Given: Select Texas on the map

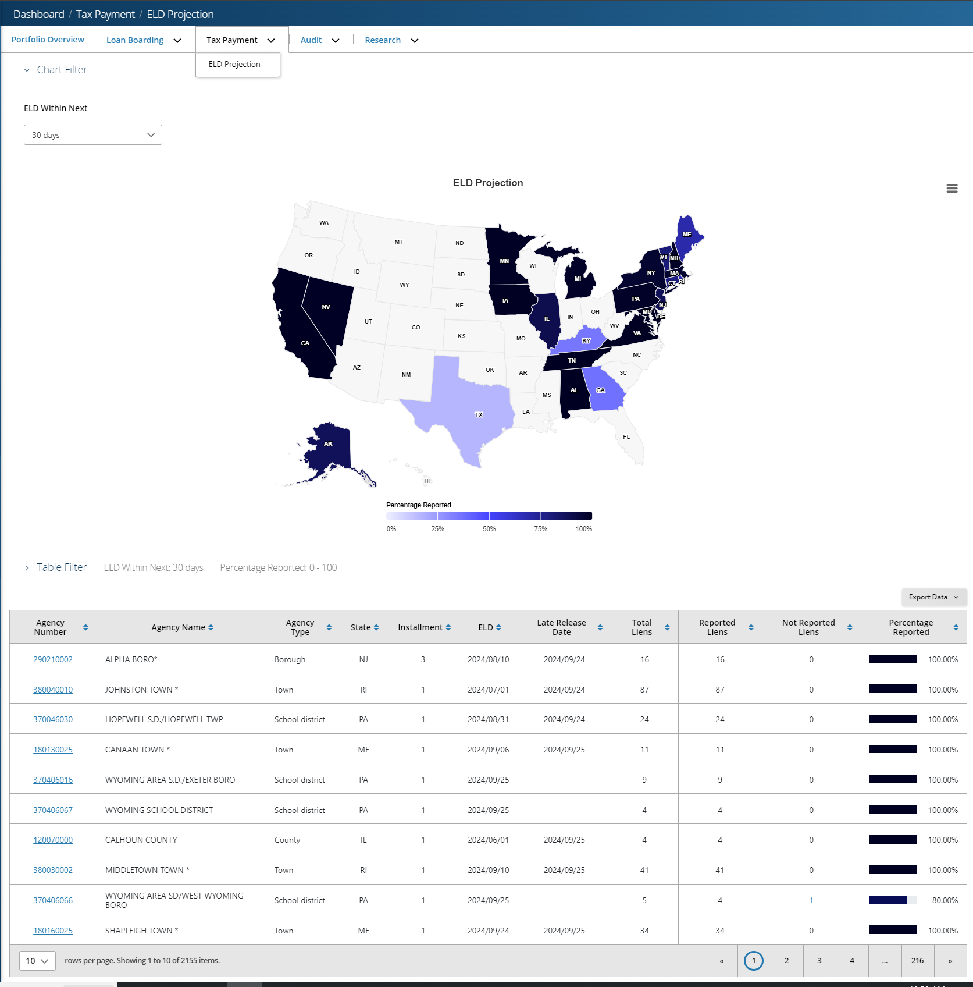Looking at the screenshot, I should tap(478, 414).
